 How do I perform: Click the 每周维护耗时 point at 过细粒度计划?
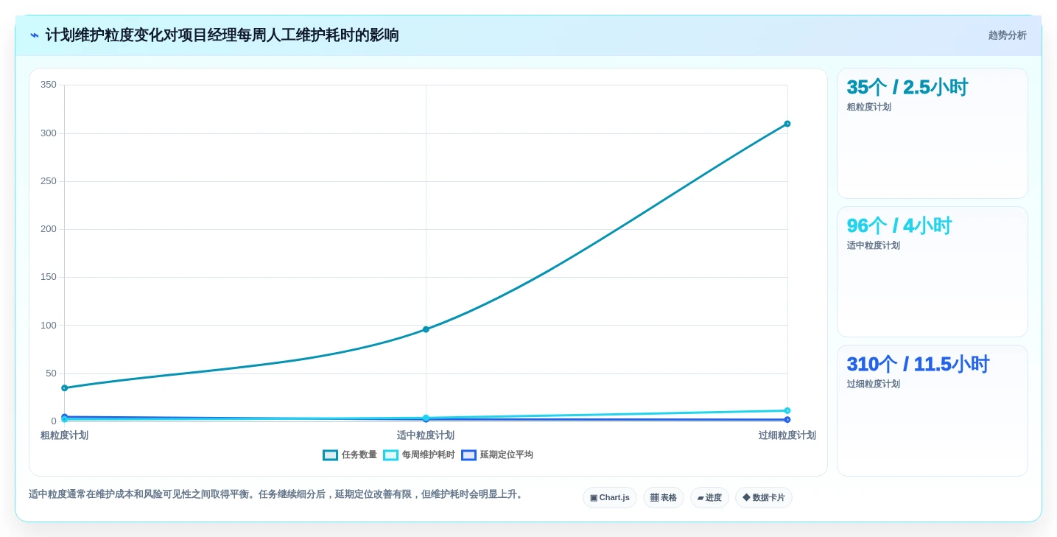[787, 411]
